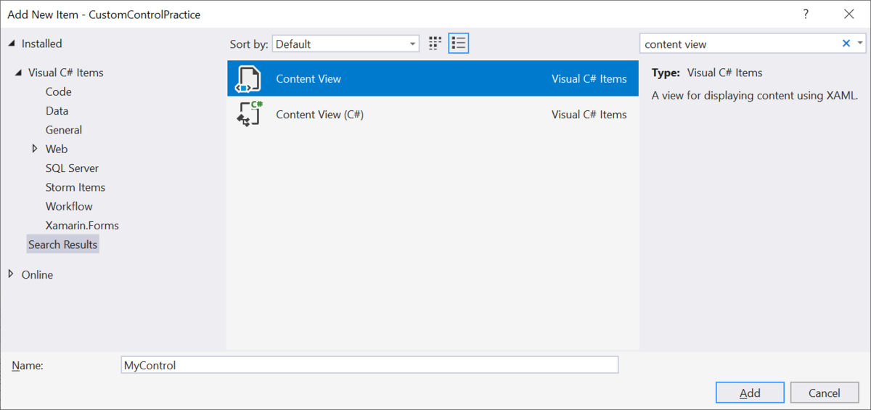This screenshot has width=871, height=410.
Task: Click the Cancel button
Action: coord(824,393)
